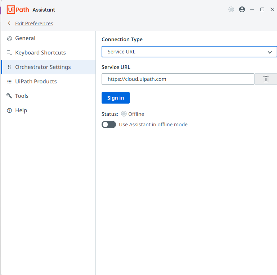Enable Use Assistant in offline mode toggle
Screen dimensions: 277x275
coord(109,125)
